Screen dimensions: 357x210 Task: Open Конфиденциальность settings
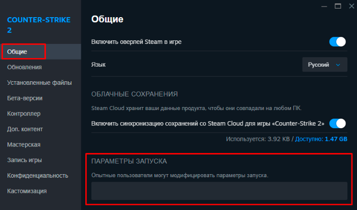tap(37, 176)
